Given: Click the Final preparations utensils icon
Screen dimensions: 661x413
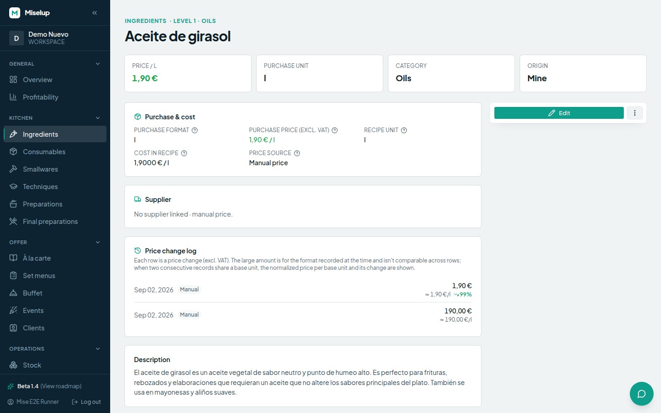Looking at the screenshot, I should click(x=13, y=221).
